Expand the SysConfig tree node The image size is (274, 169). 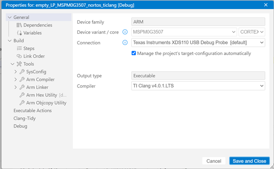click(x=15, y=72)
